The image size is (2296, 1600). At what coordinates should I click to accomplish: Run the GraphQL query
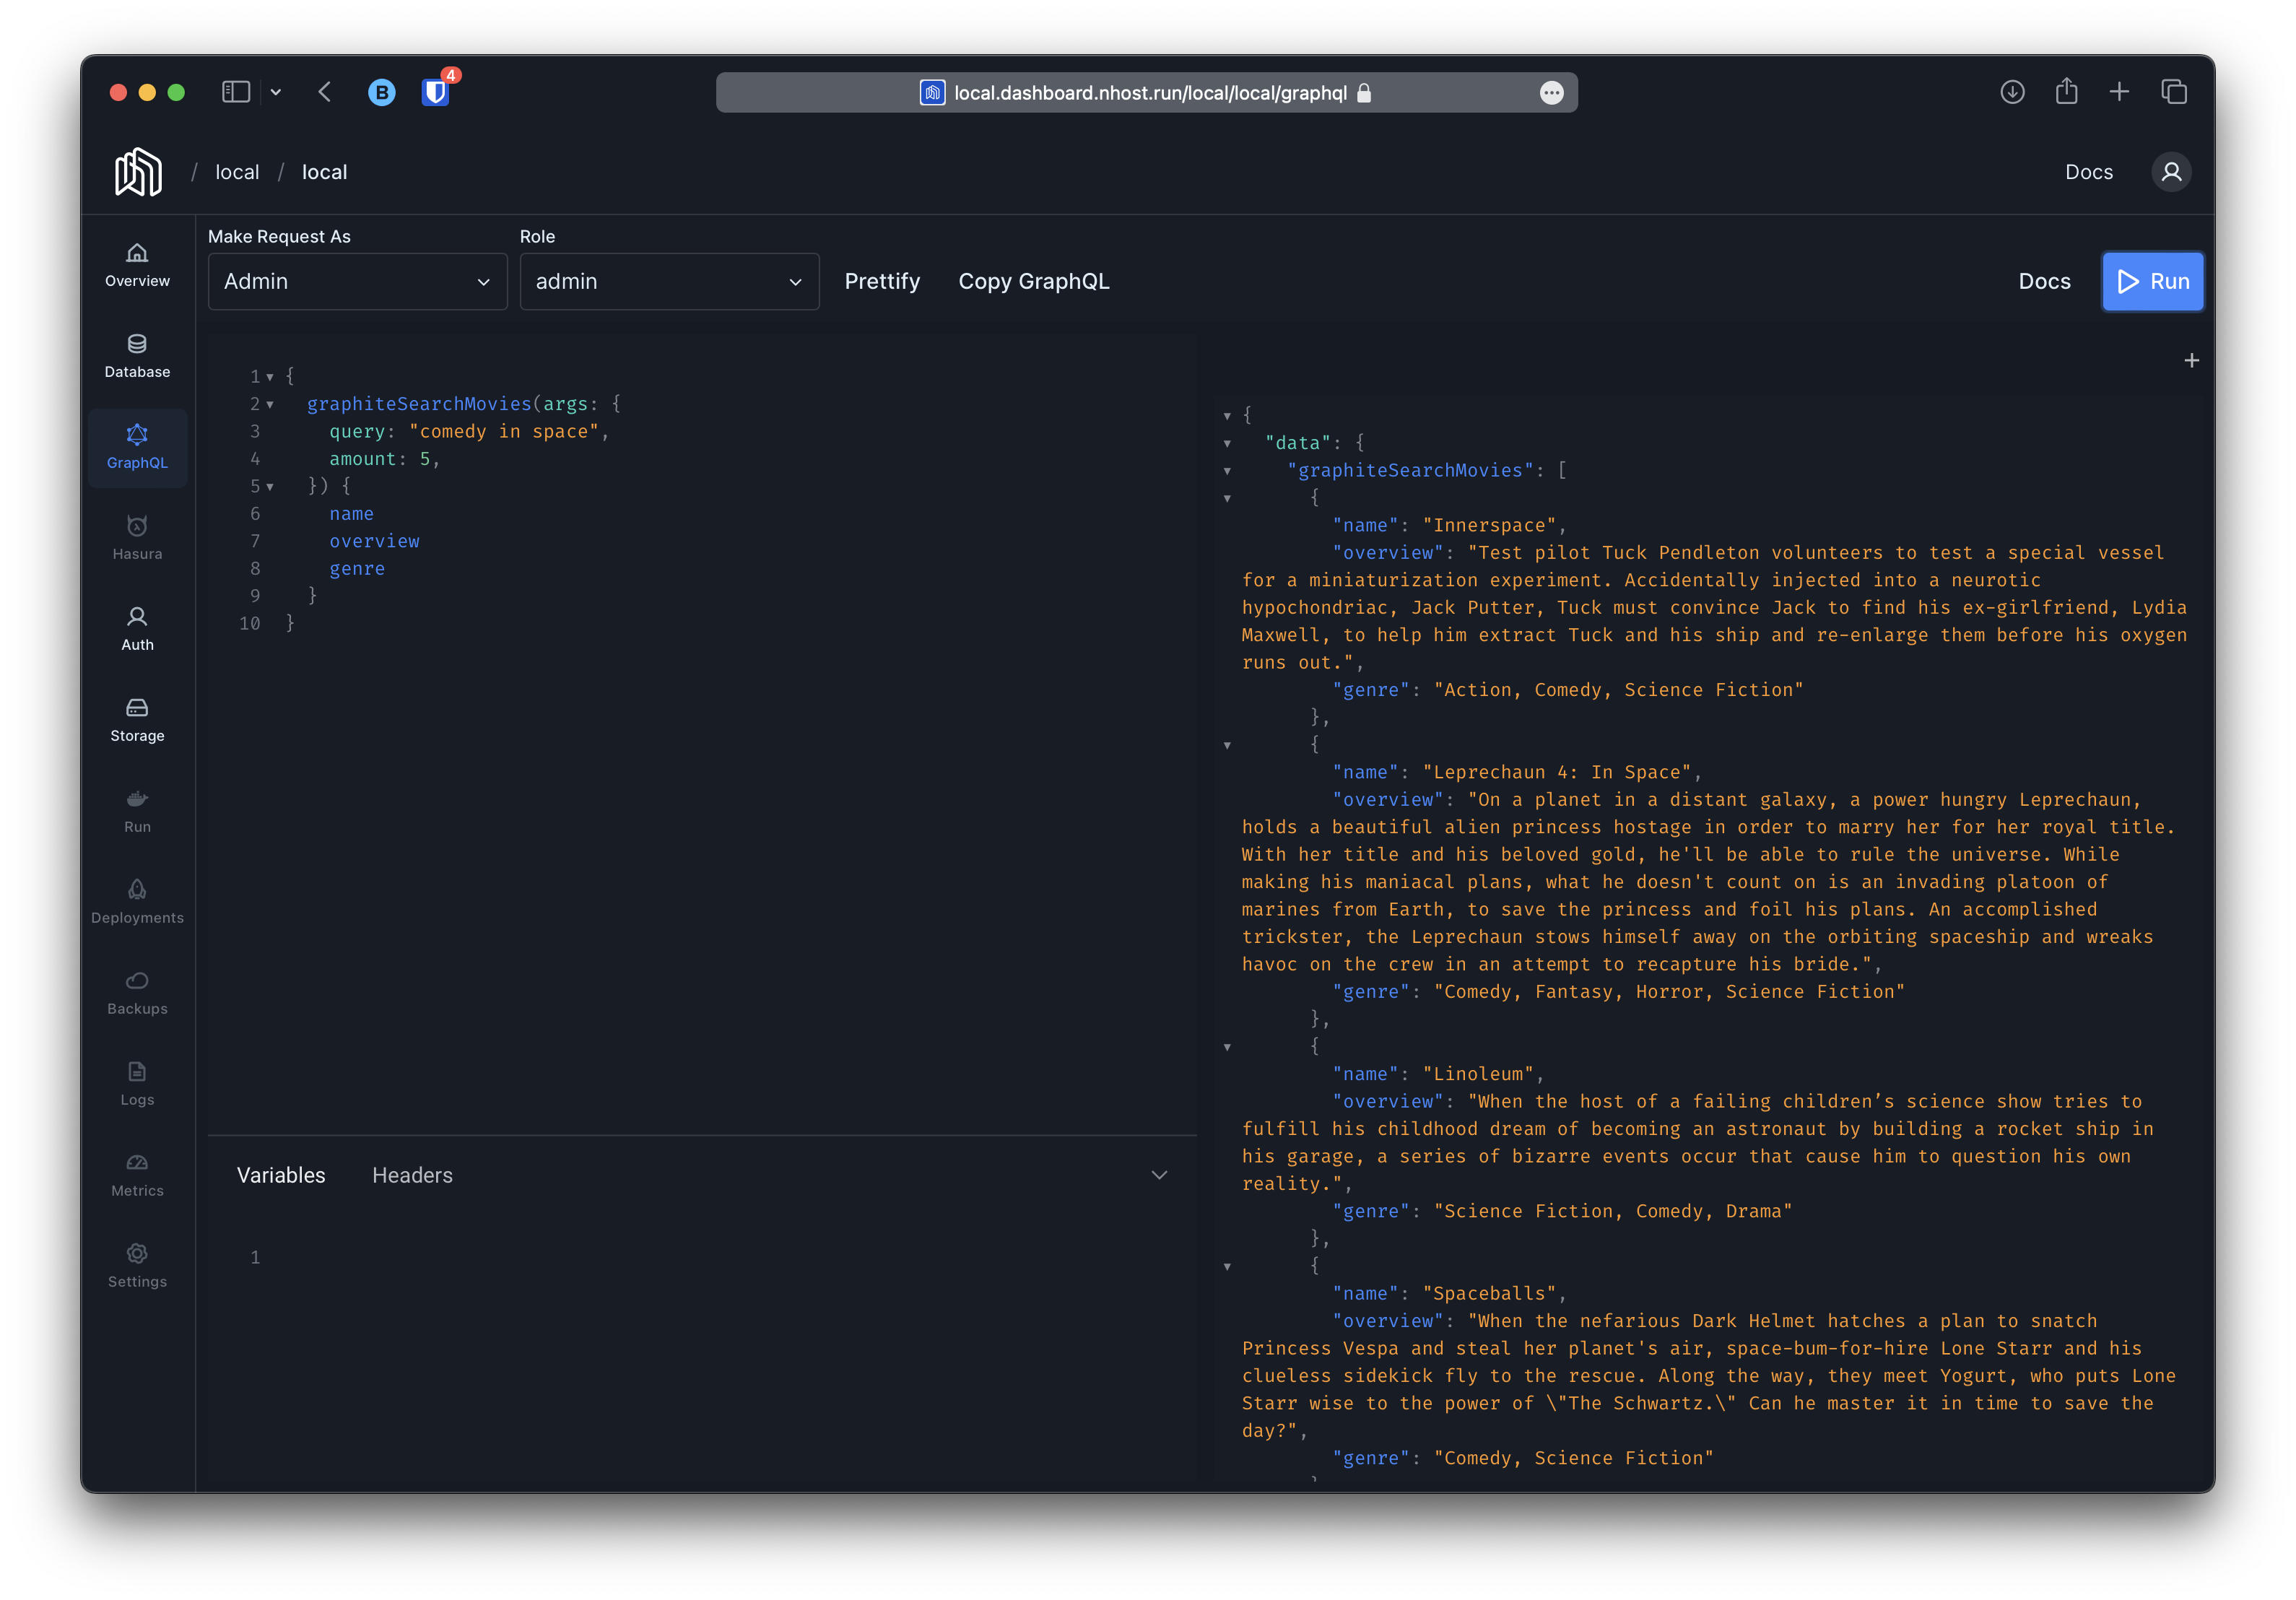tap(2152, 282)
